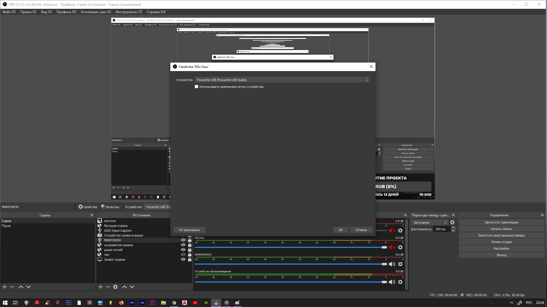This screenshot has width=547, height=307.
Task: Unmute the Mic/Aux audio channel
Action: tap(392, 247)
